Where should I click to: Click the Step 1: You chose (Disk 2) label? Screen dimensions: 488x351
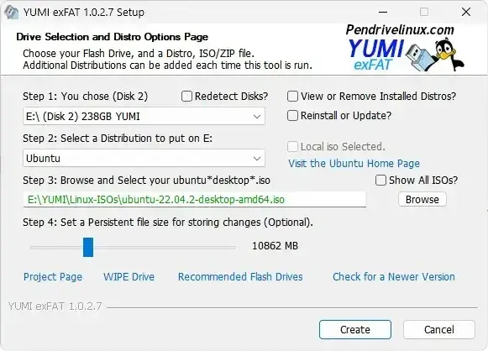[86, 97]
